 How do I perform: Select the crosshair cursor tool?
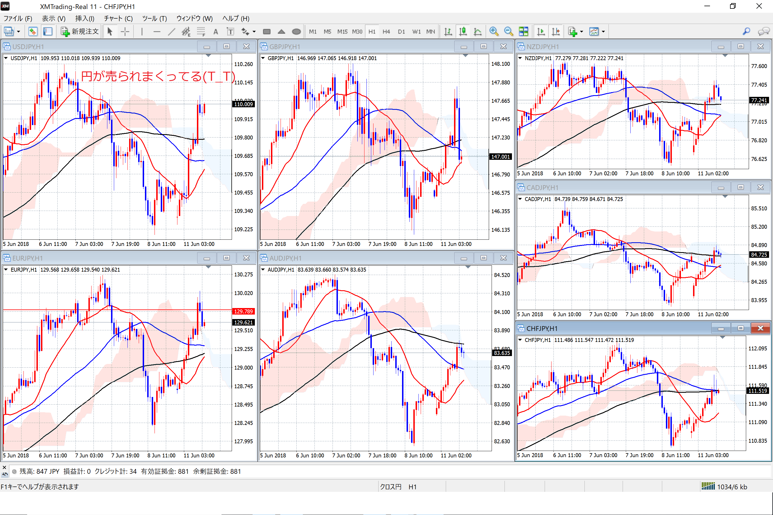click(125, 32)
